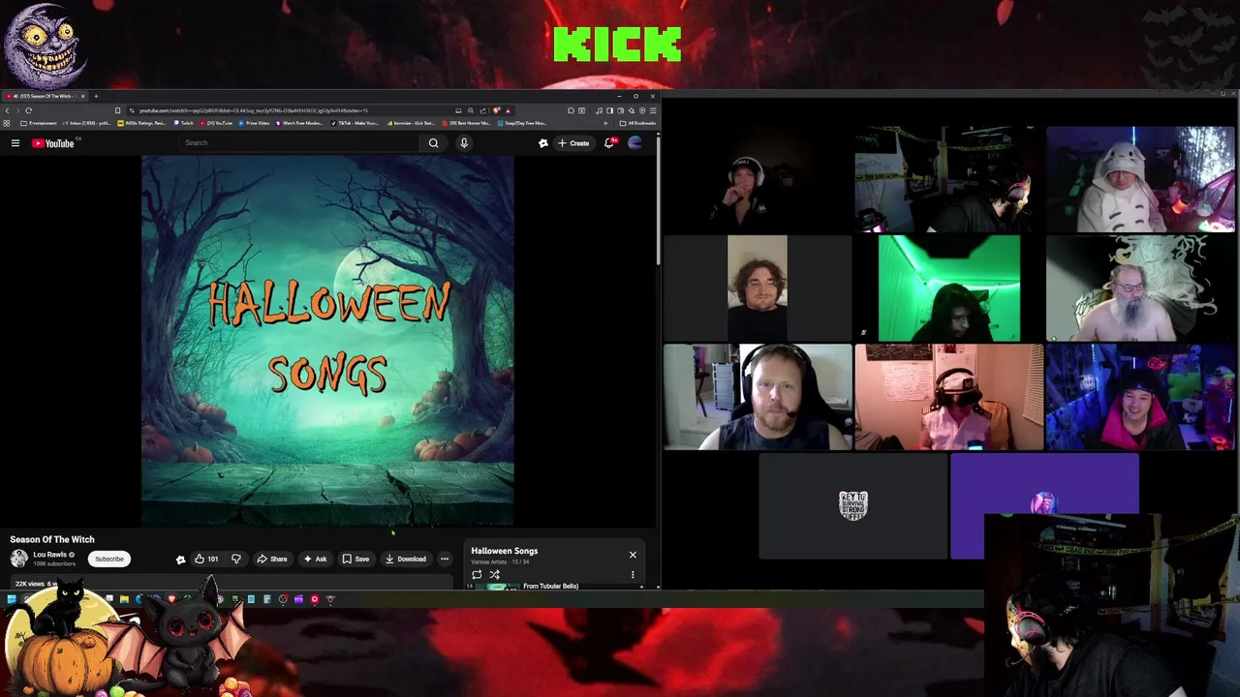The image size is (1240, 697).
Task: Click the participant tile with green lighting
Action: (949, 288)
